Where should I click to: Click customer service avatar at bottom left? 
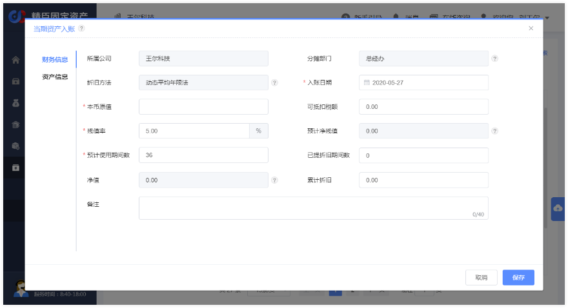(20, 289)
